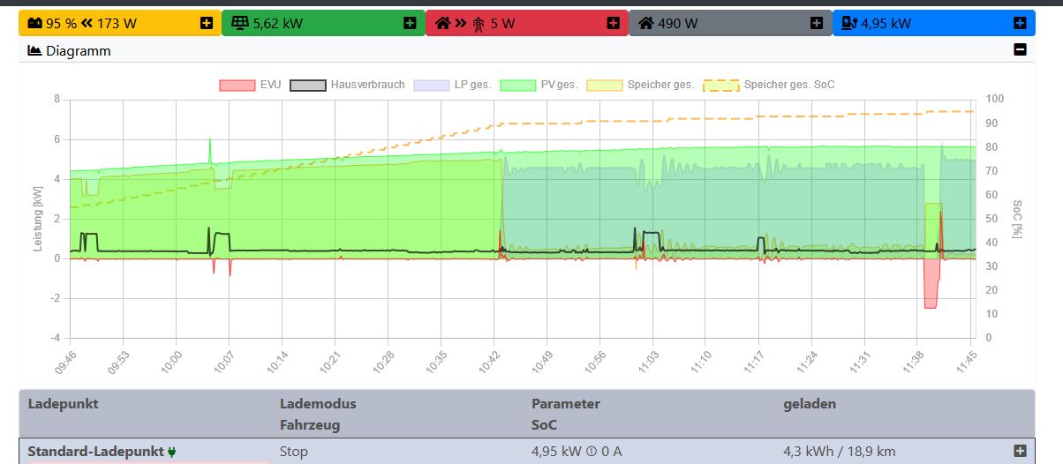The width and height of the screenshot is (1063, 464).
Task: Collapse the Diagramm section
Action: click(x=1020, y=50)
